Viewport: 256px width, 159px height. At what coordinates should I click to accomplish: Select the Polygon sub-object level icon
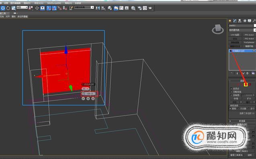click(x=246, y=84)
